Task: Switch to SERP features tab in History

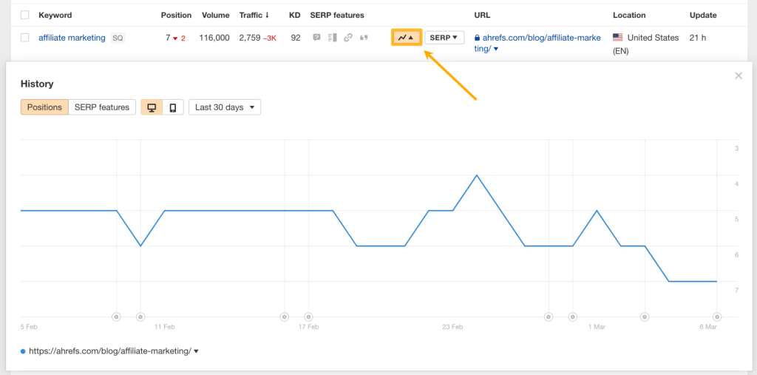Action: [x=102, y=107]
